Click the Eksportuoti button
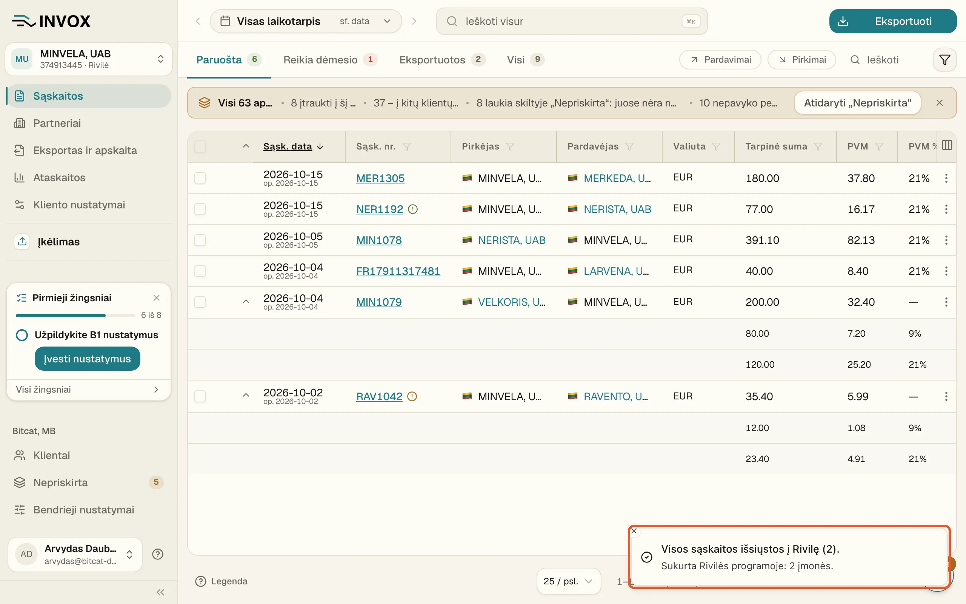 tap(893, 21)
